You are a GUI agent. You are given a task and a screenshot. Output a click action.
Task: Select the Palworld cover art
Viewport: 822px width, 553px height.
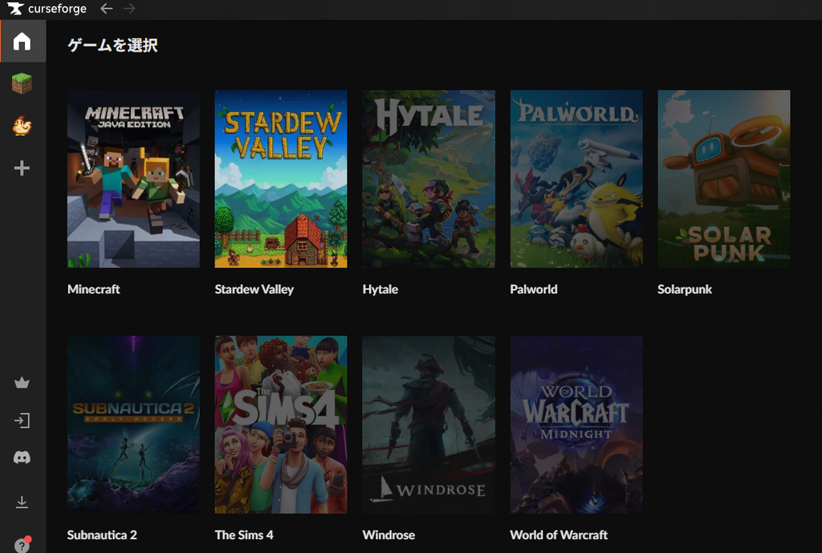pos(576,179)
